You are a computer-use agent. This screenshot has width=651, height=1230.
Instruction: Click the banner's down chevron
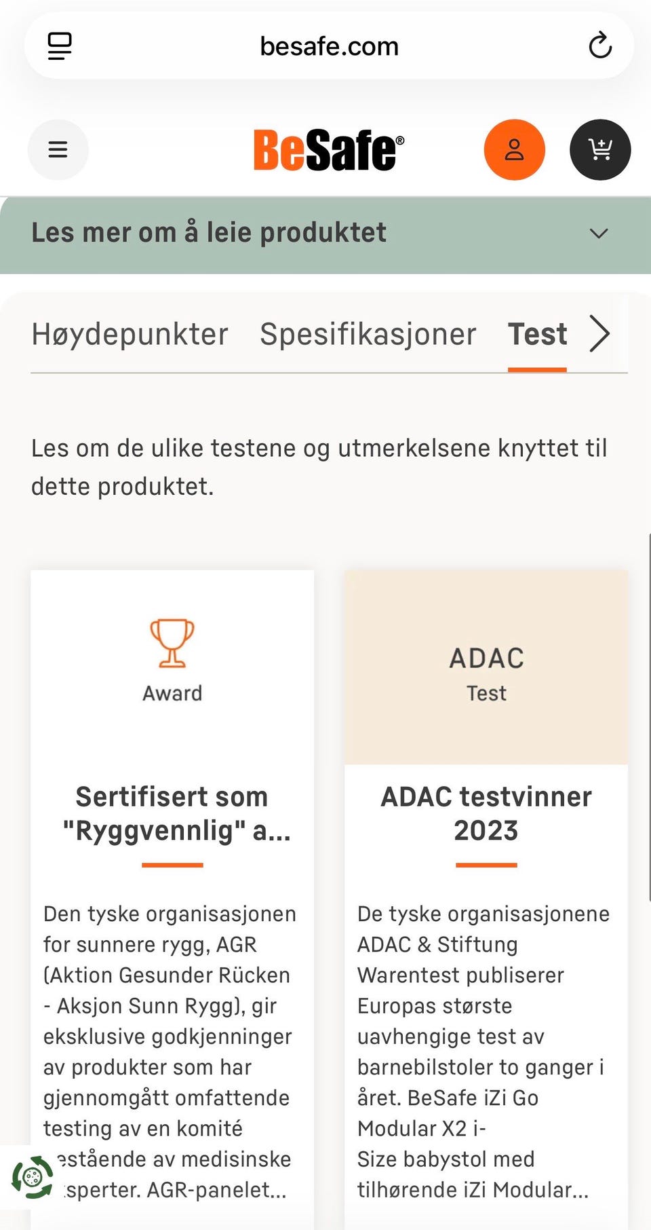point(599,234)
